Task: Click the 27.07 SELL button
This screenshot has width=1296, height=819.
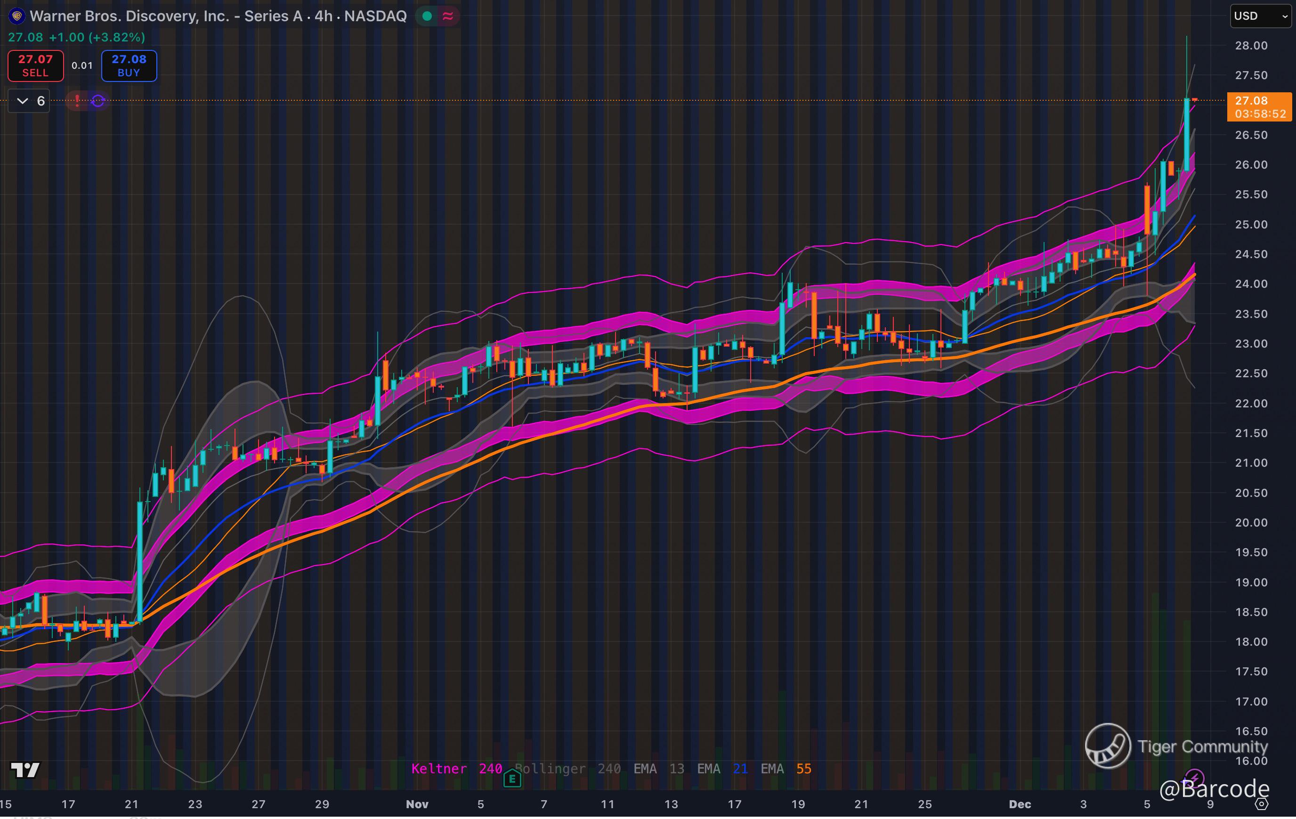Action: tap(35, 65)
